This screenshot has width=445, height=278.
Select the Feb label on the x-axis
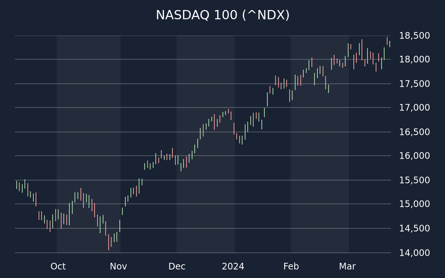pyautogui.click(x=291, y=267)
